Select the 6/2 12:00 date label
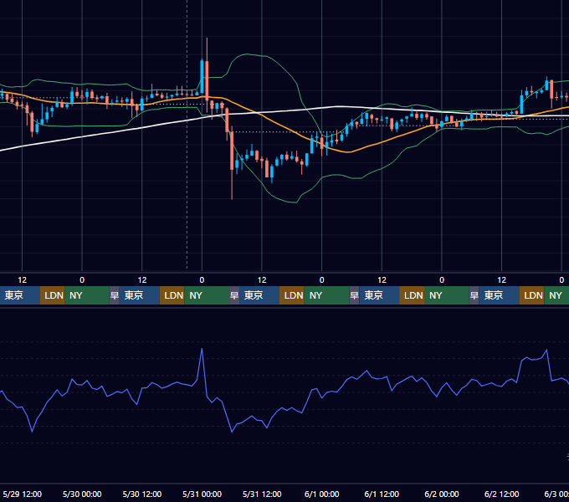The image size is (569, 502). (501, 494)
